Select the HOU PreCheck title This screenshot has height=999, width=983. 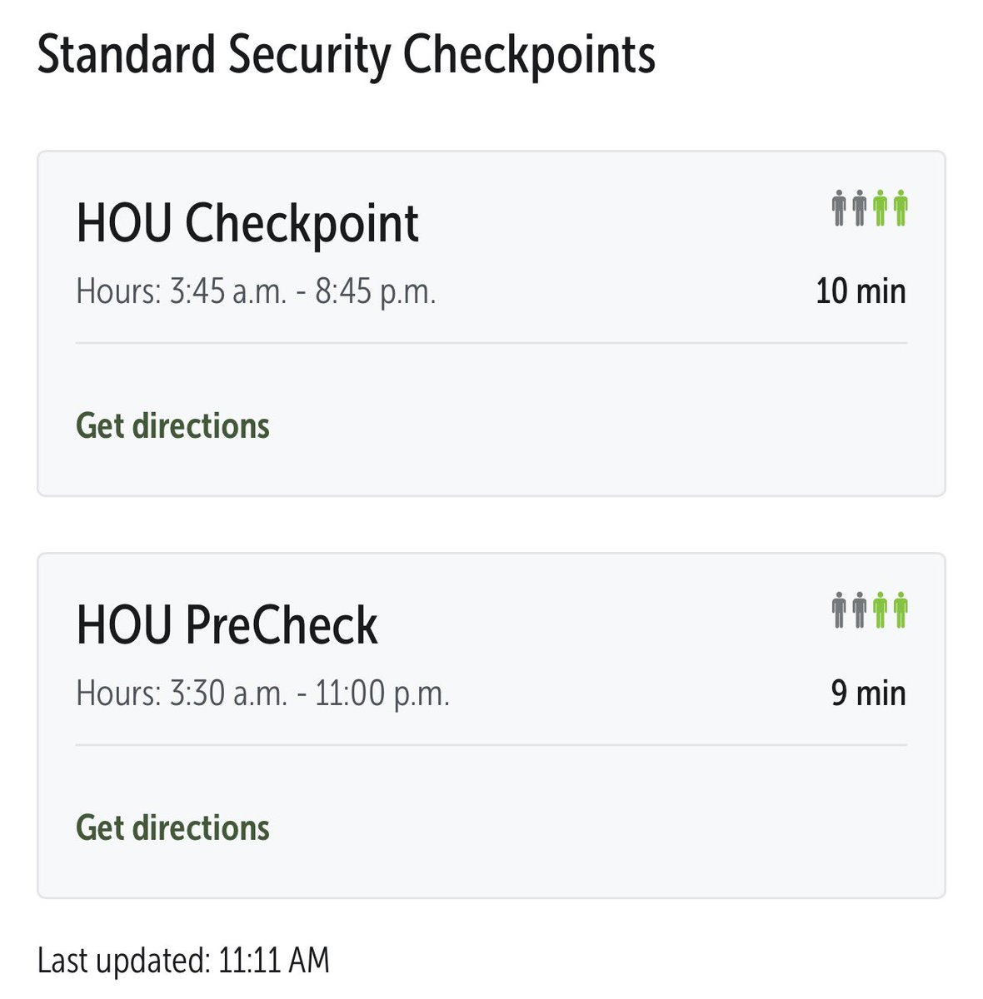227,625
